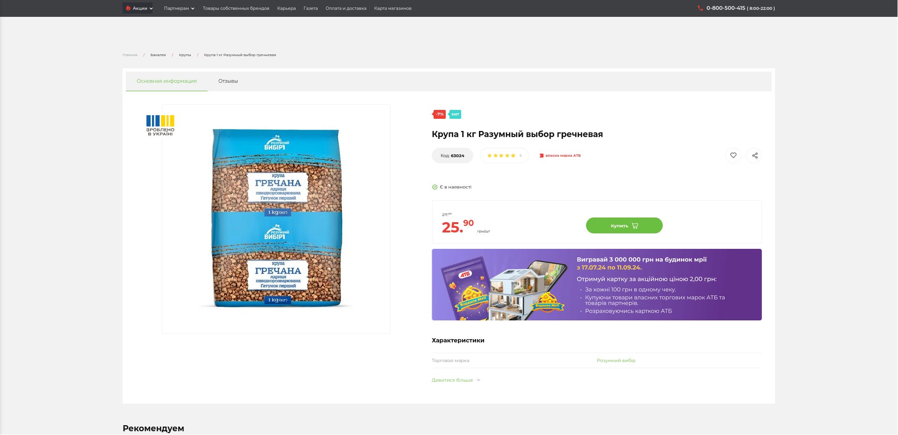This screenshot has width=898, height=435.
Task: Open the Крупы breadcrumb
Action: 185,55
